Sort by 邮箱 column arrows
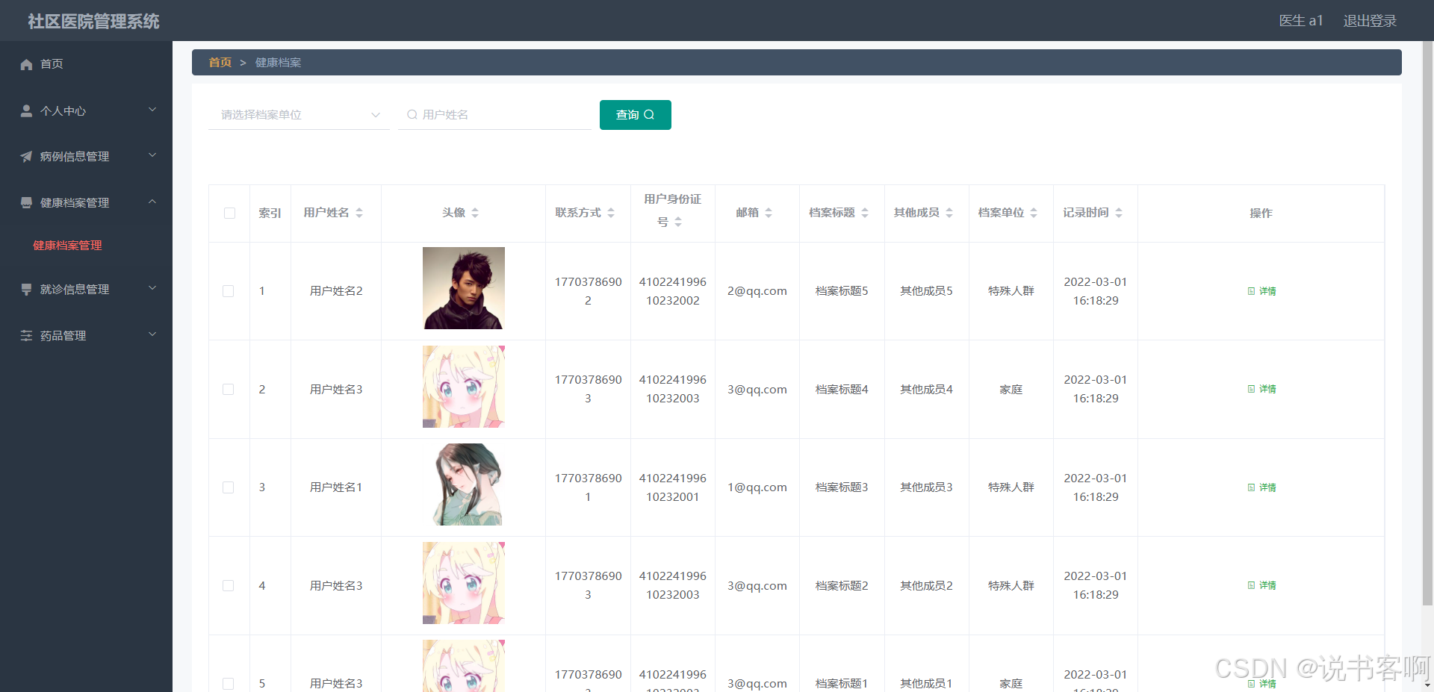Viewport: 1434px width, 692px height. pyautogui.click(x=769, y=213)
